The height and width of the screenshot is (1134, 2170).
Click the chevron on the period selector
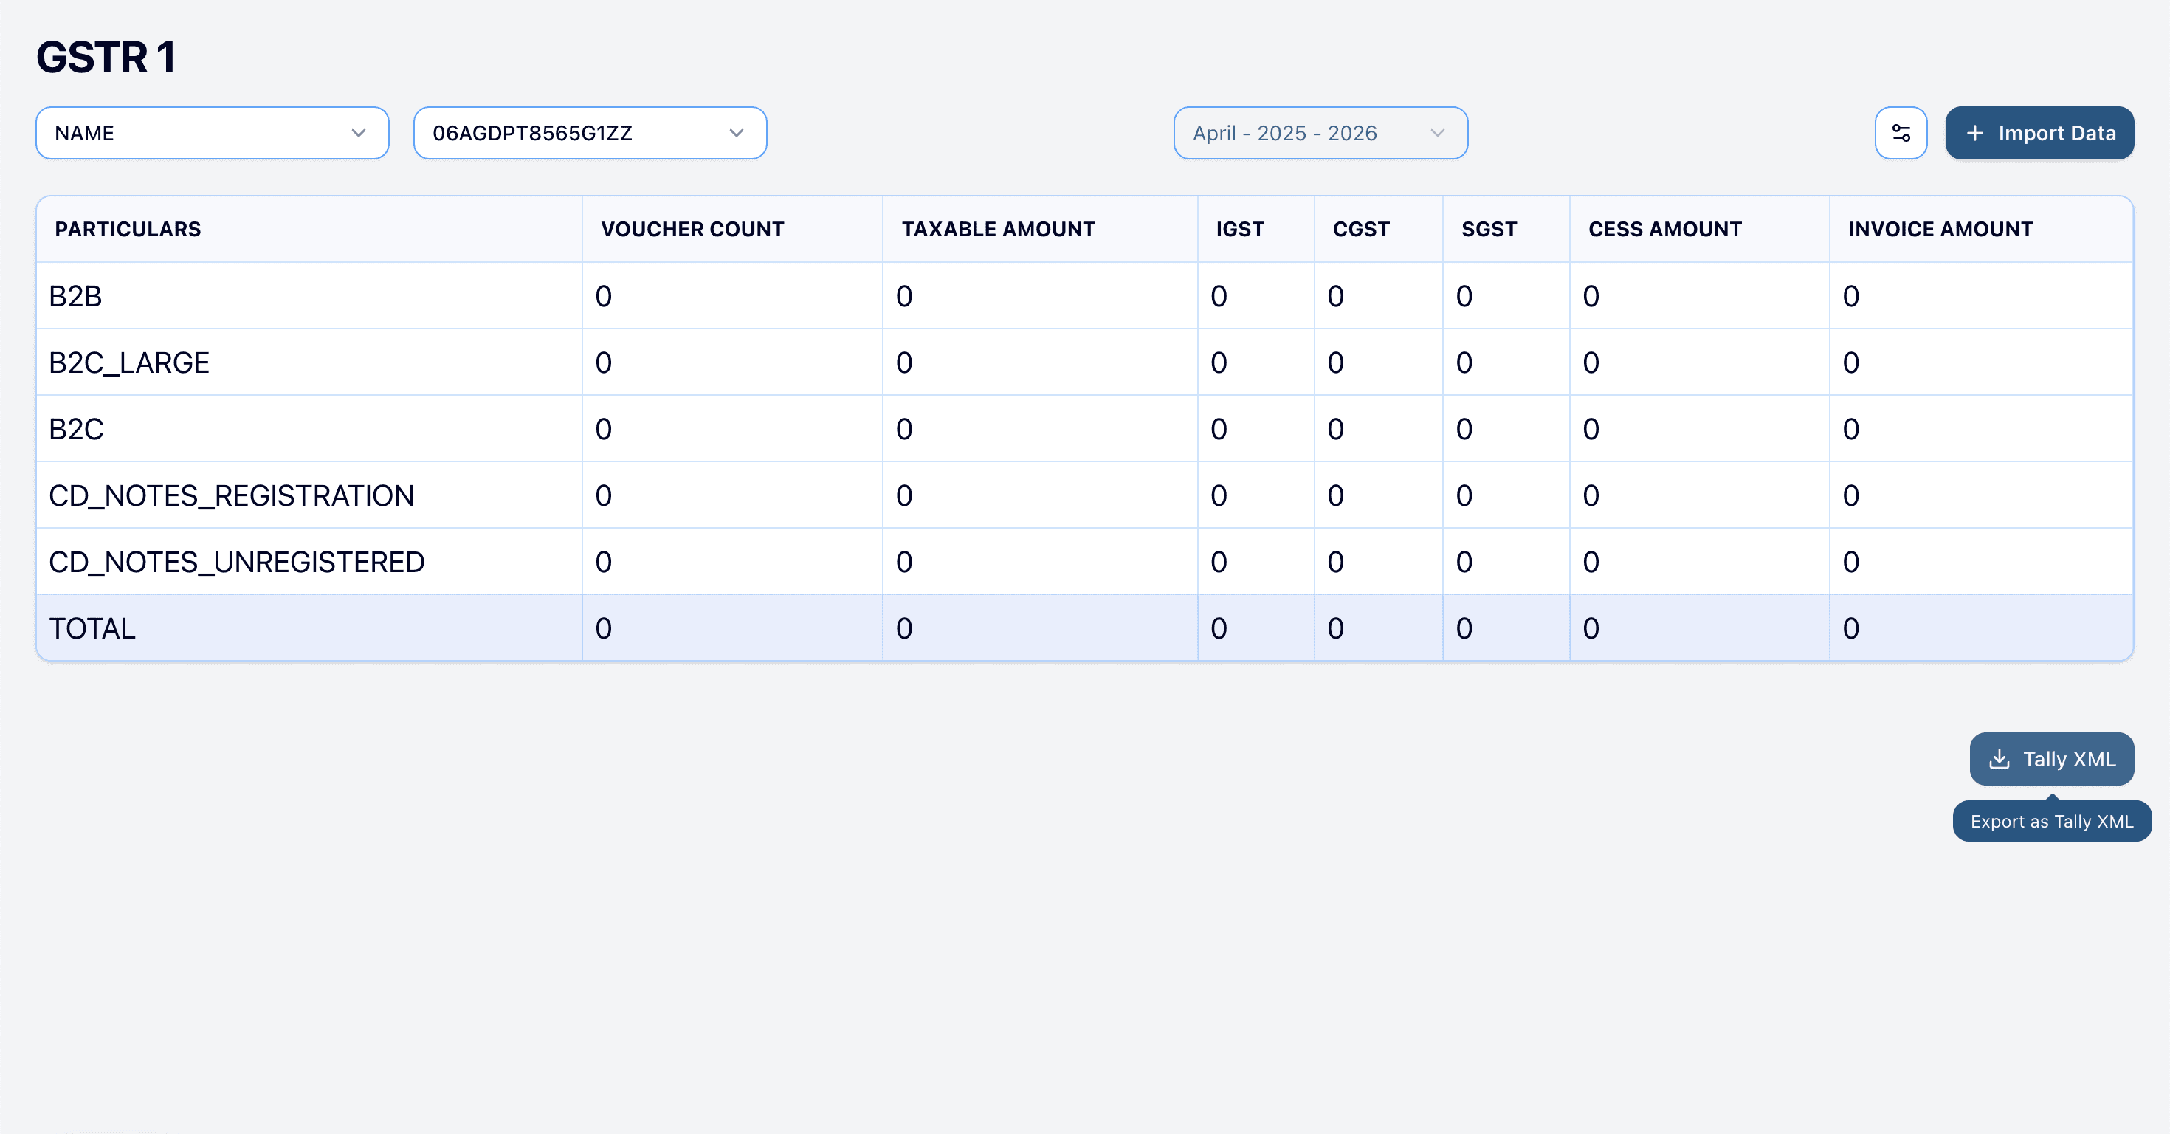[1437, 132]
